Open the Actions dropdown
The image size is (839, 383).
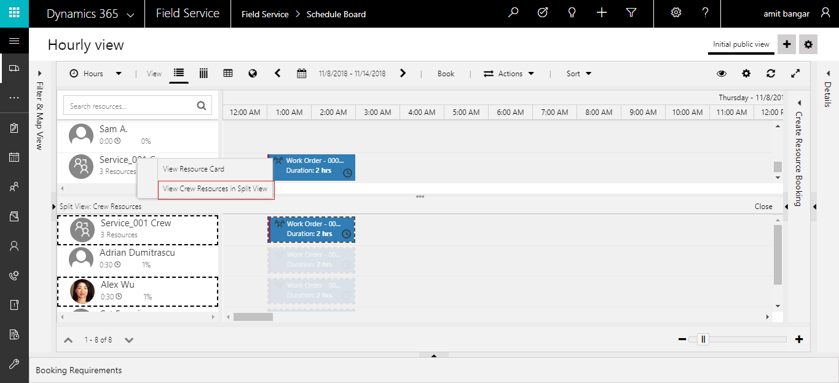coord(509,73)
